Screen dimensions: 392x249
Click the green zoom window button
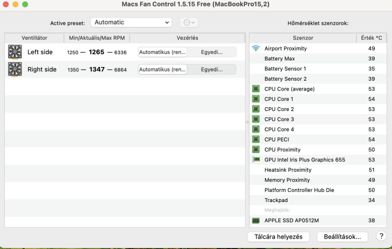click(x=25, y=4)
